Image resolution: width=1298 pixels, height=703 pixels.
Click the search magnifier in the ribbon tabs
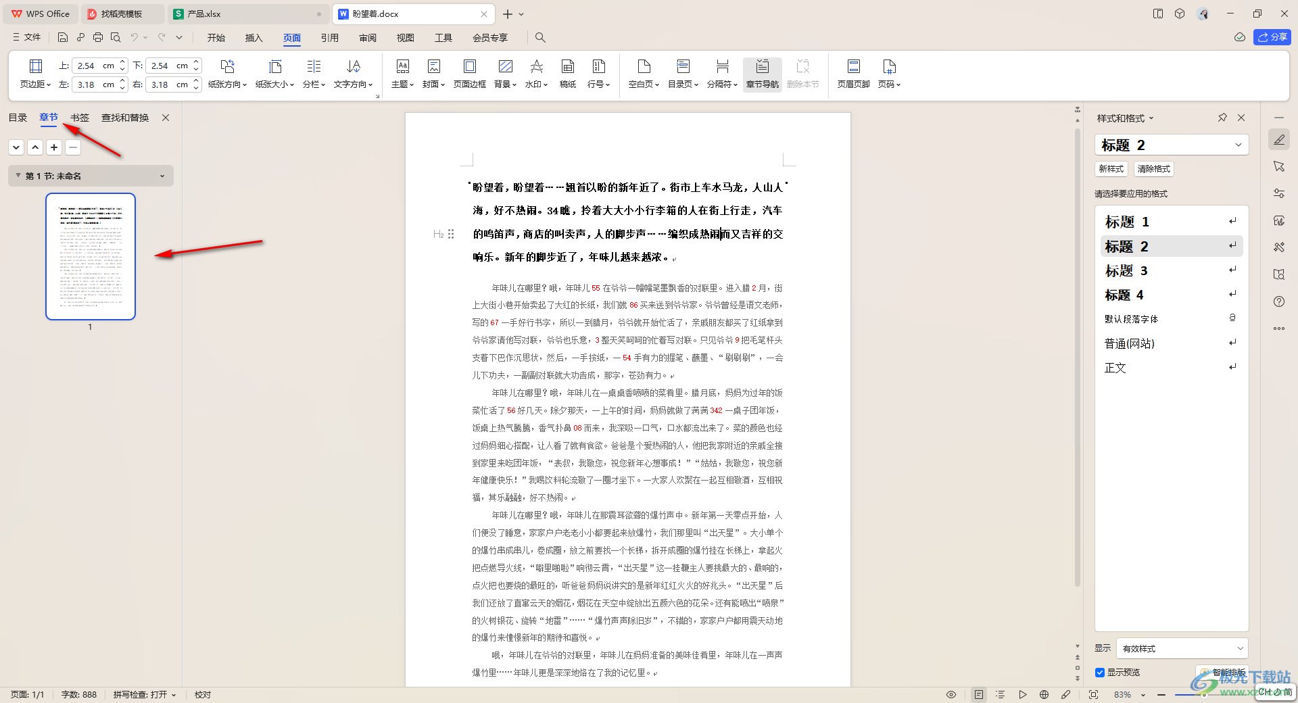coord(540,38)
